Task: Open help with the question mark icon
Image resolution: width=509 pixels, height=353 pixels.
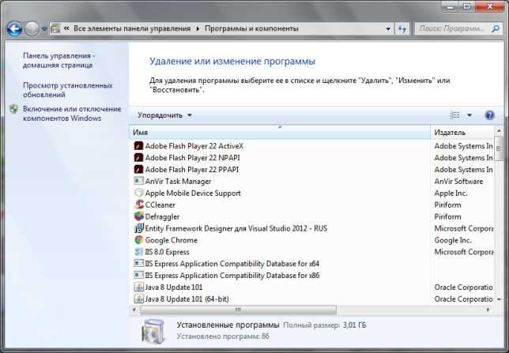Action: click(489, 115)
